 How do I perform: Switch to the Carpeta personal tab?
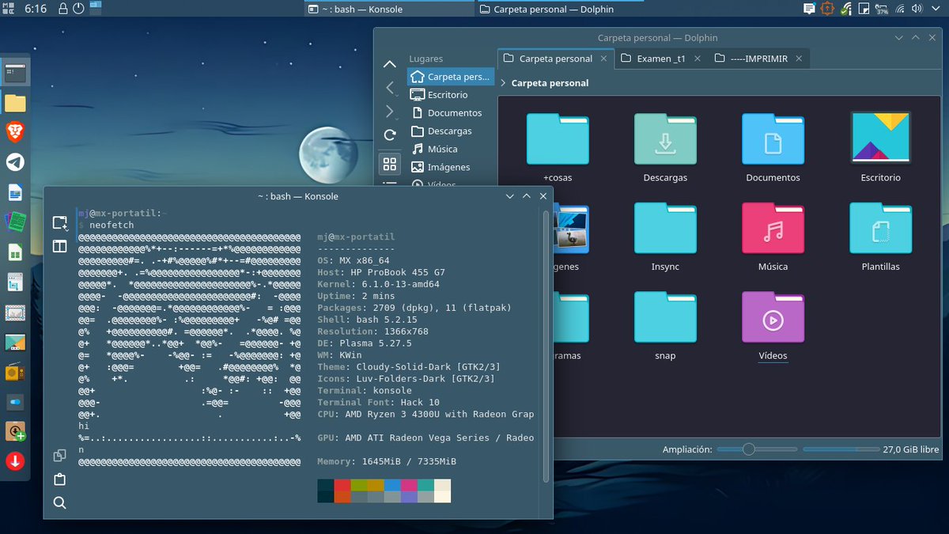[555, 59]
